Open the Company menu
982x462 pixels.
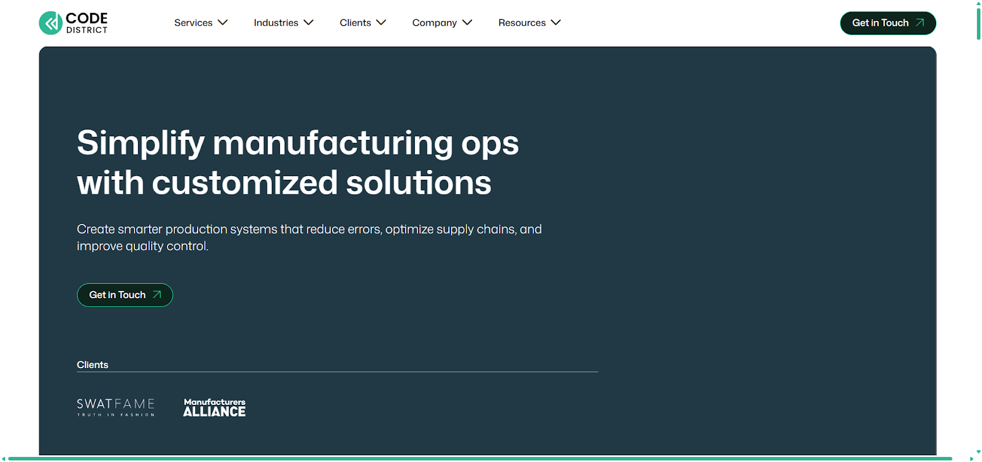coord(435,23)
